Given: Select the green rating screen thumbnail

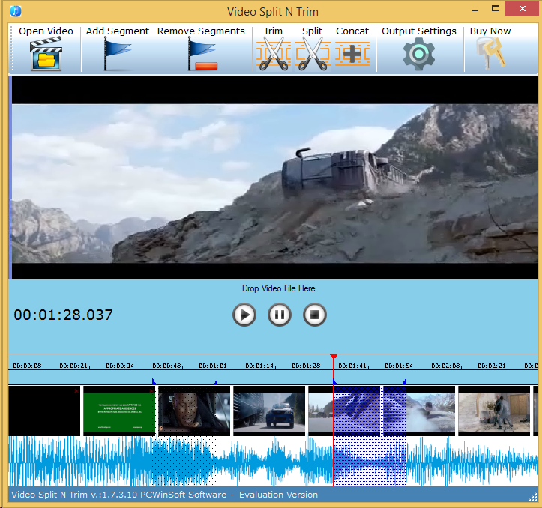Looking at the screenshot, I should 119,411.
